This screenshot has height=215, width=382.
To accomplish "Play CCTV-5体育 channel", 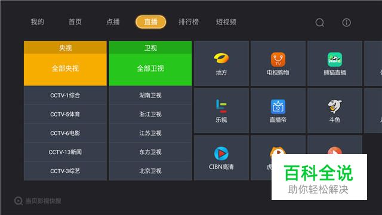I will click(65, 114).
